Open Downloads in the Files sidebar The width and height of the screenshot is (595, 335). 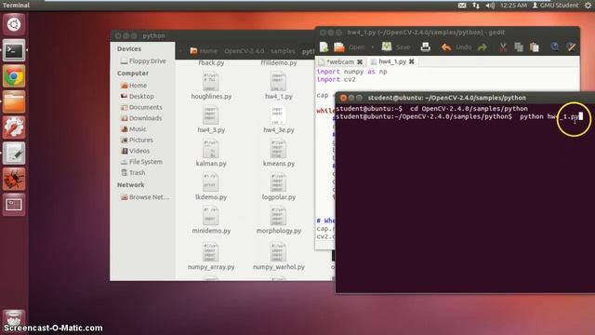tap(141, 118)
